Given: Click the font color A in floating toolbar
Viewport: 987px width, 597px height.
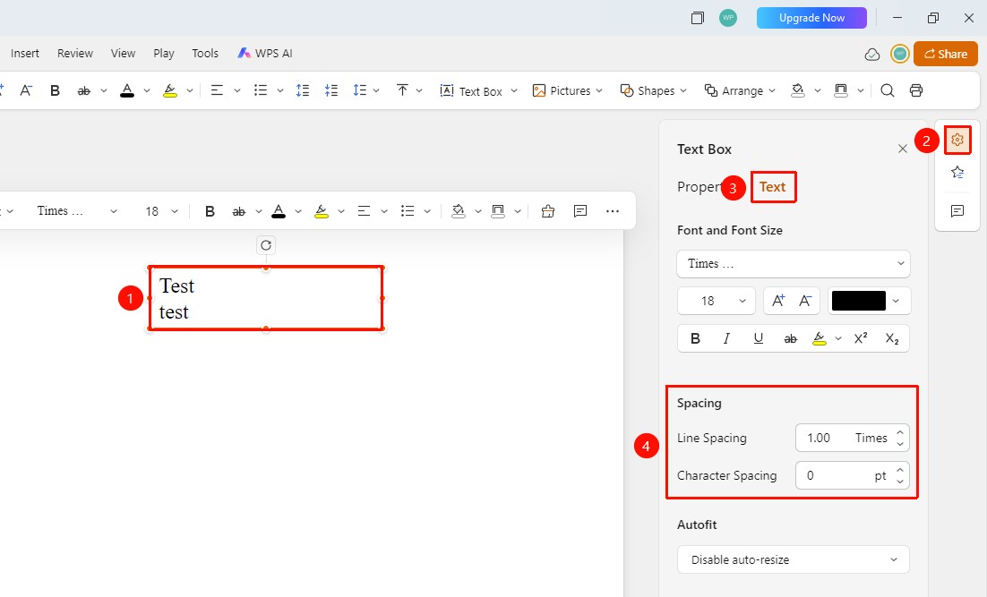Looking at the screenshot, I should coord(279,211).
